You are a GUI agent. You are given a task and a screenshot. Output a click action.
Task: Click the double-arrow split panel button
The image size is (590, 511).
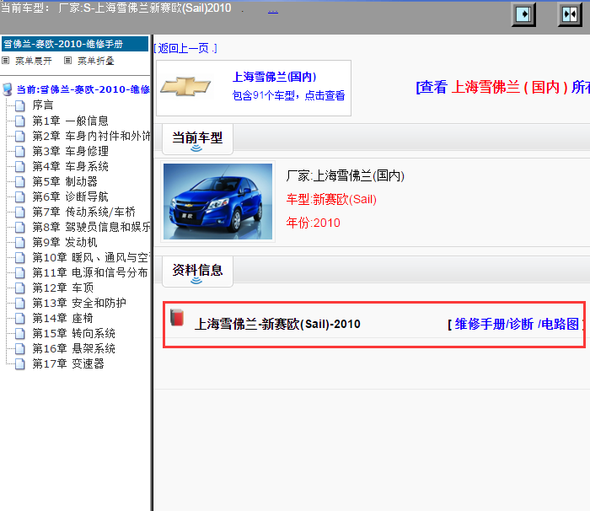tap(570, 14)
